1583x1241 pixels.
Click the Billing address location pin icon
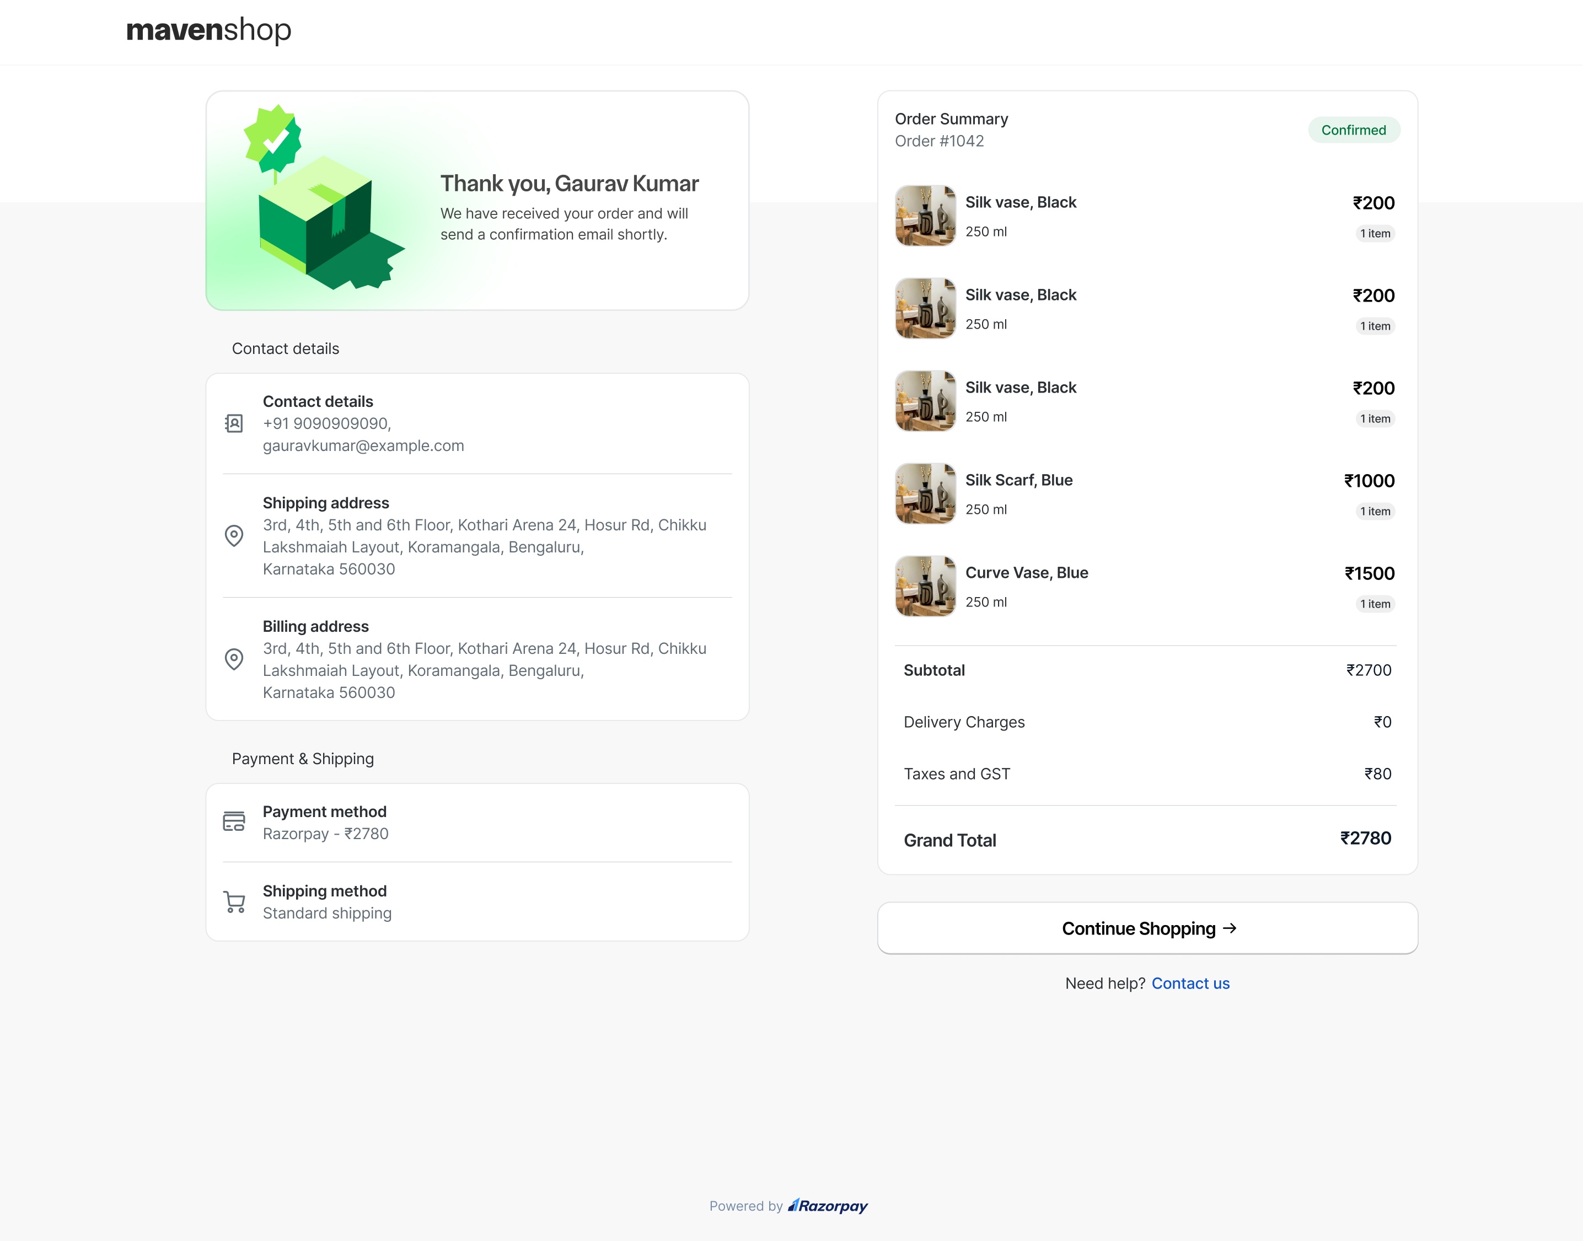click(x=234, y=659)
